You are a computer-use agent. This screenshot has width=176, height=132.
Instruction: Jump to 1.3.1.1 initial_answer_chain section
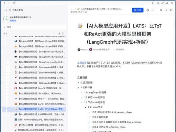[112, 112]
